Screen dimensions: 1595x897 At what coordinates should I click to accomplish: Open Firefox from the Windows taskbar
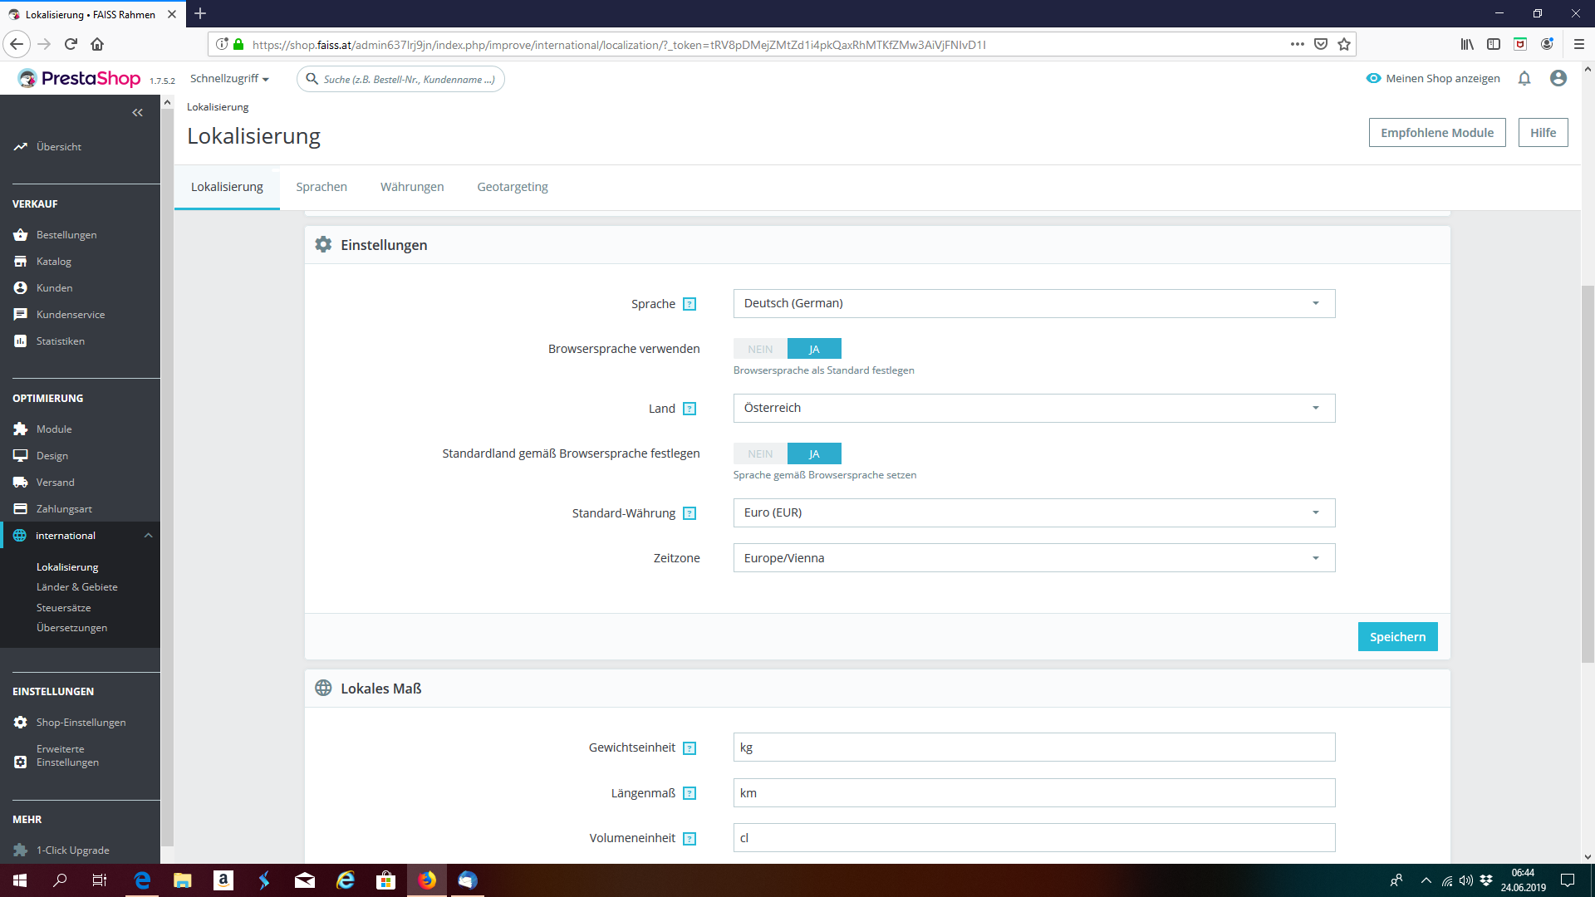[427, 880]
